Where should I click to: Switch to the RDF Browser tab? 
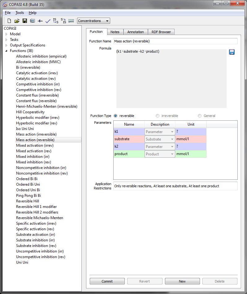point(161,32)
